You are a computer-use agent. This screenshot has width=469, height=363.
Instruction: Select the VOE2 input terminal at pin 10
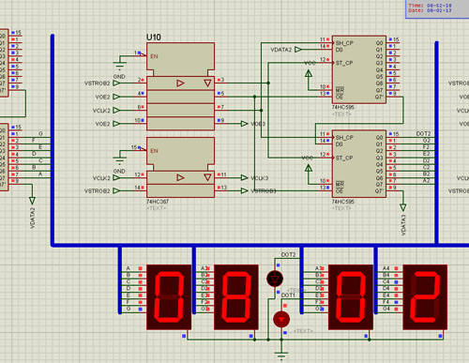point(116,124)
